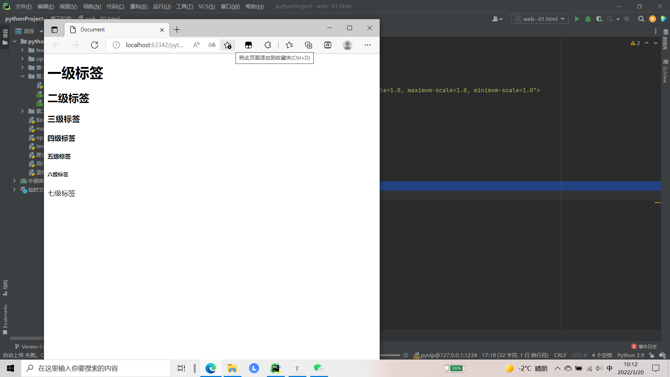Toggle browser read aloud icon
This screenshot has height=377, width=670.
196,45
